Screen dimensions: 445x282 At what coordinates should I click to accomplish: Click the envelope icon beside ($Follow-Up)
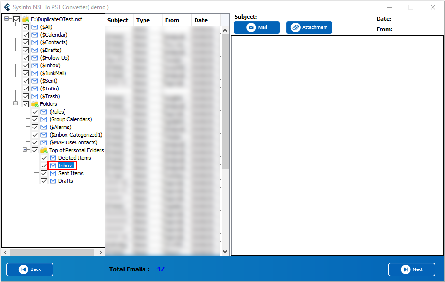[x=35, y=58]
